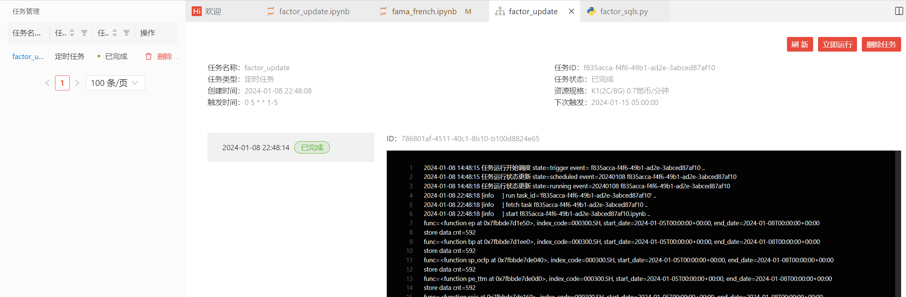Click the sort arrows in third column header

[115, 33]
